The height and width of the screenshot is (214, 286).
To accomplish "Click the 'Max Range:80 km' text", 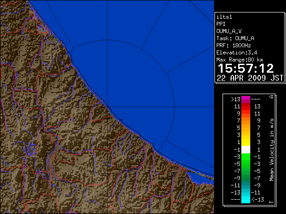I will [x=240, y=60].
